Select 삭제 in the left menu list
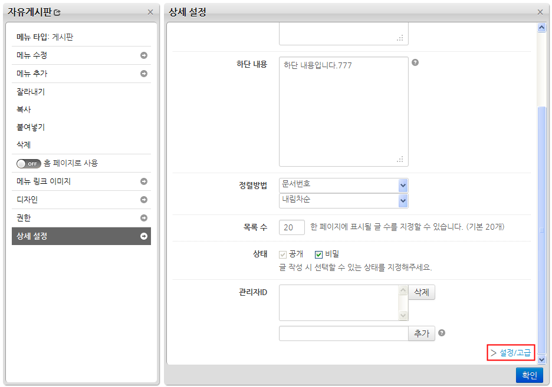Image resolution: width=552 pixels, height=387 pixels. point(24,145)
